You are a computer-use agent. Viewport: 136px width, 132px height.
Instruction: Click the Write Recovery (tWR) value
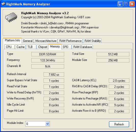pos(54,99)
